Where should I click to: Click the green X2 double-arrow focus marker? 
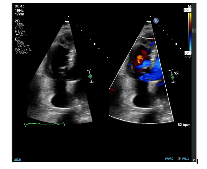tap(172, 75)
